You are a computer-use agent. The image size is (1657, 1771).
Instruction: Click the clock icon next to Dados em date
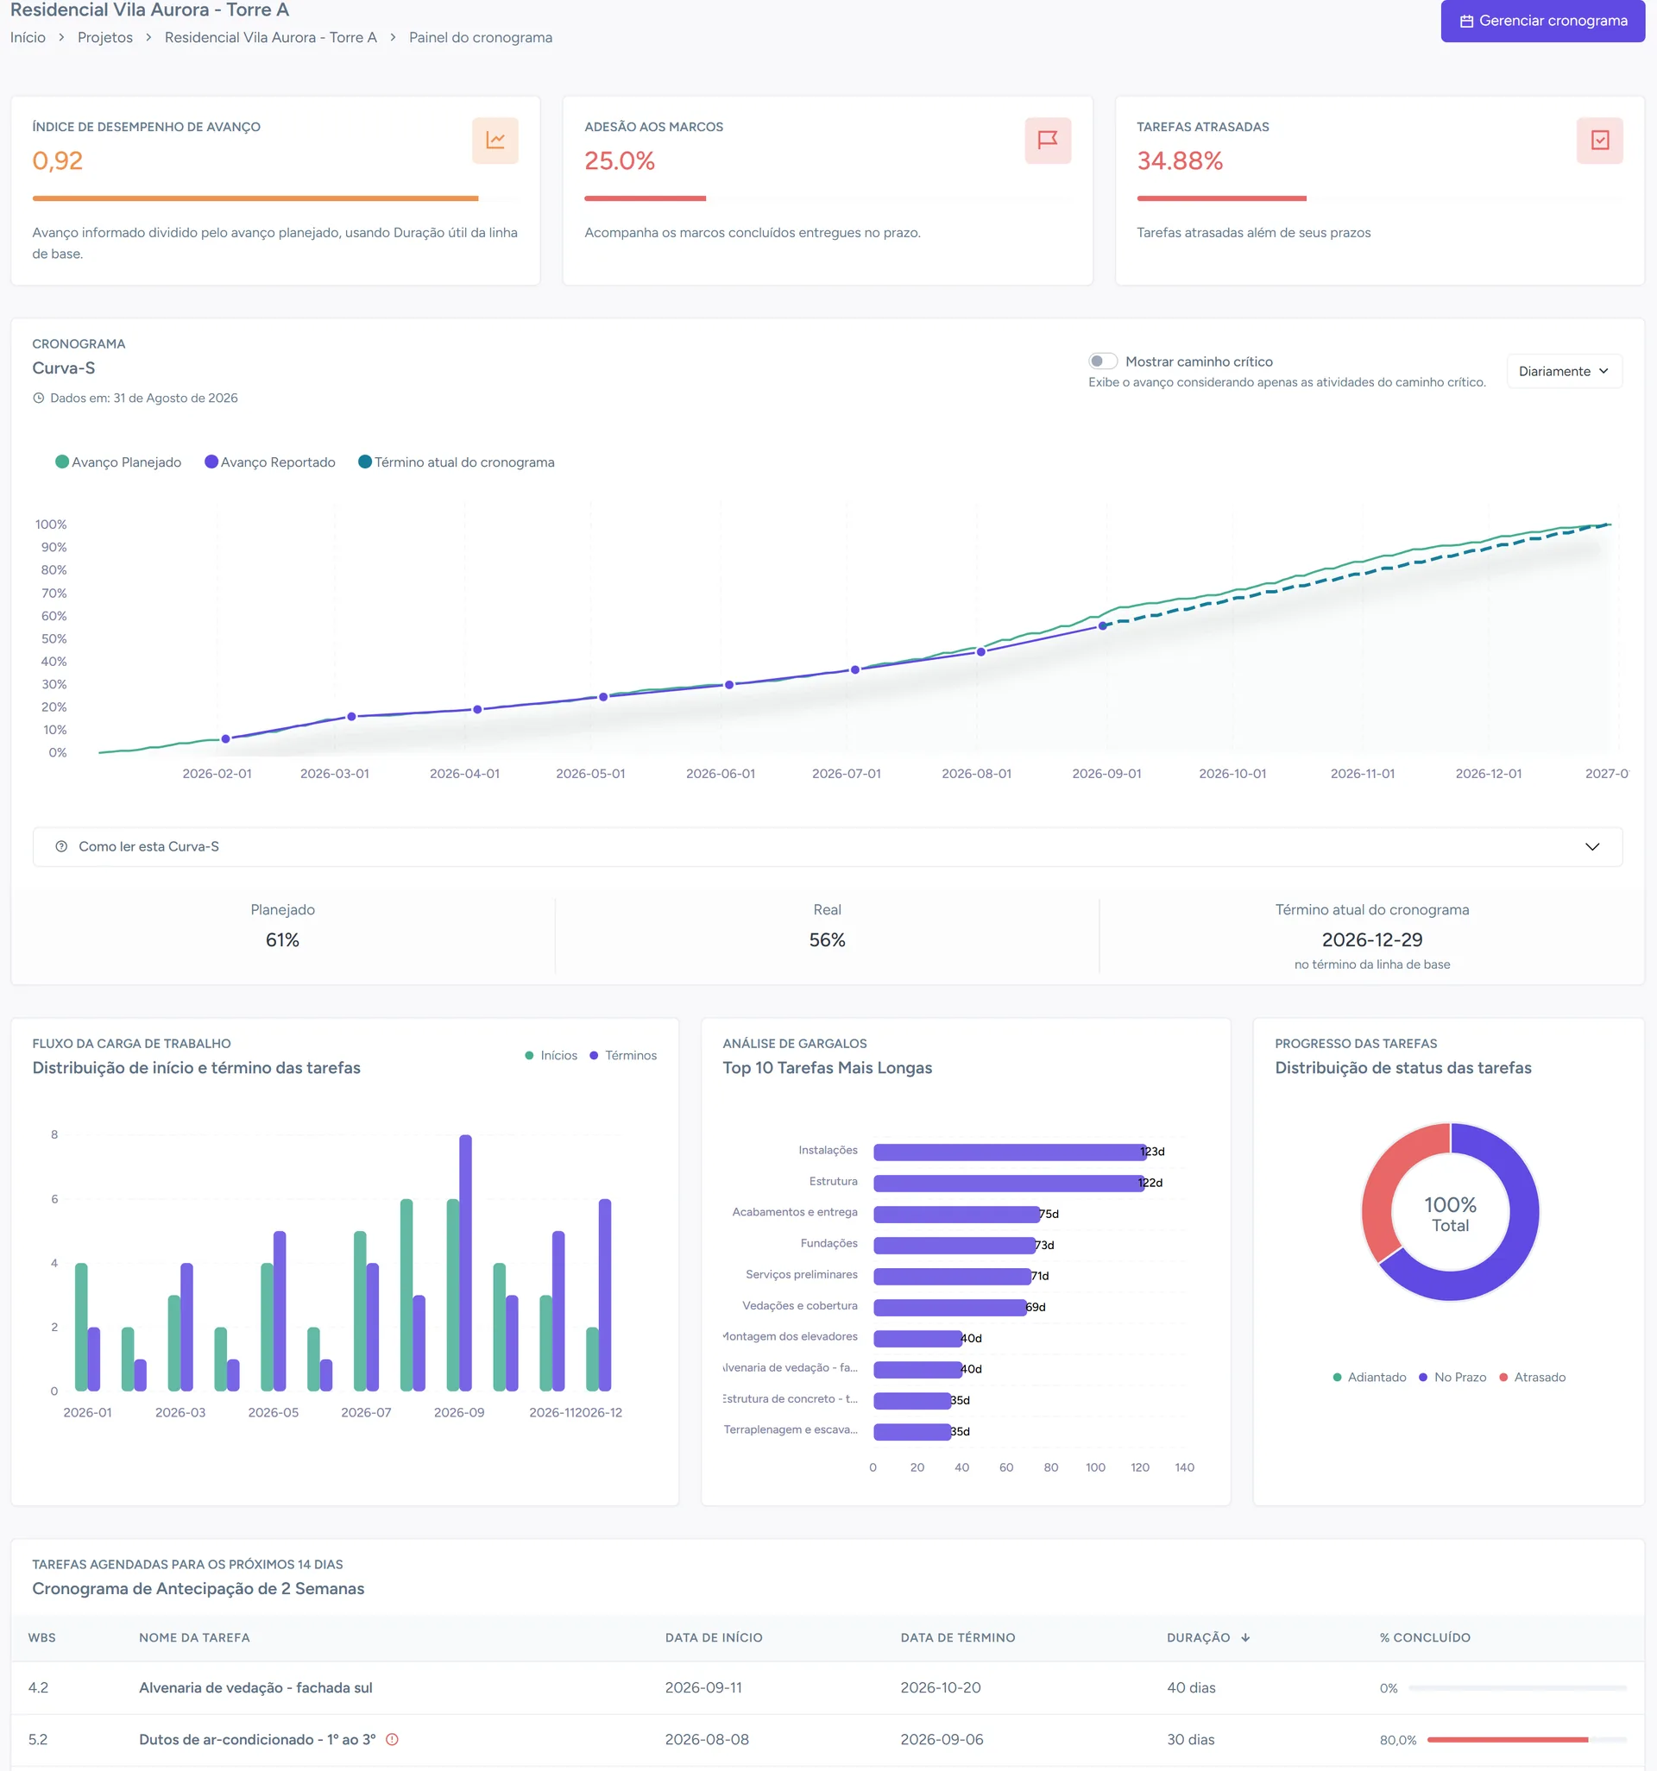38,399
